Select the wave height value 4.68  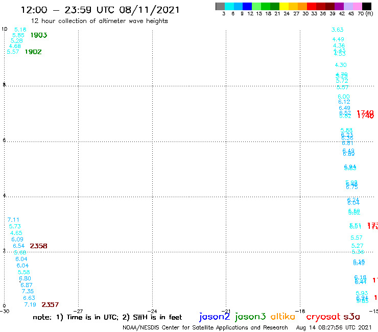pos(15,46)
